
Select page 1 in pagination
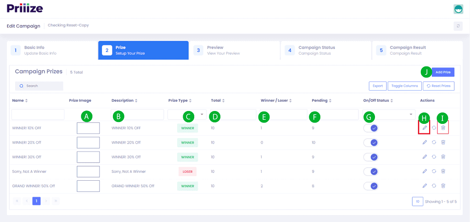36,201
